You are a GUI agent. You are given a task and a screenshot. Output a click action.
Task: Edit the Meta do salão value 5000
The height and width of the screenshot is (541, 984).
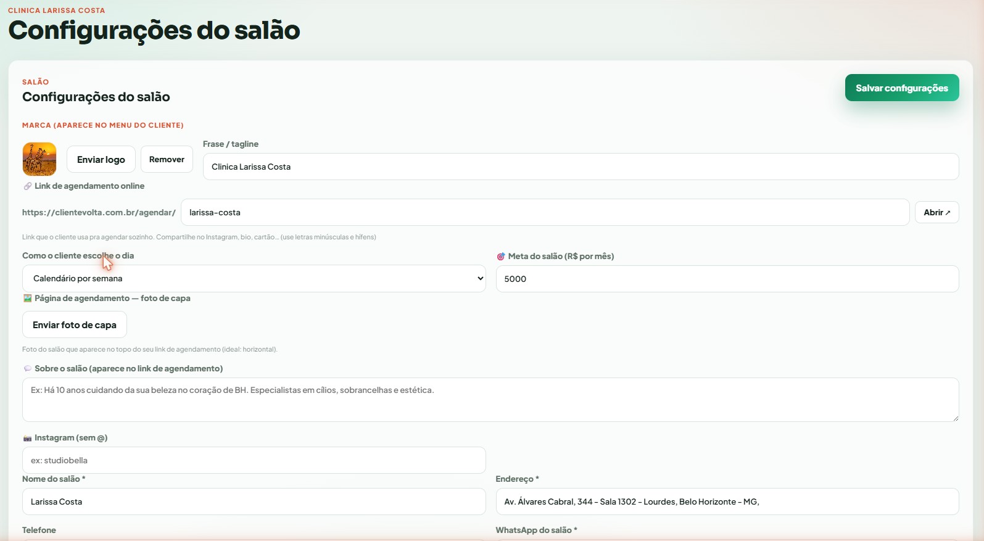coord(727,279)
